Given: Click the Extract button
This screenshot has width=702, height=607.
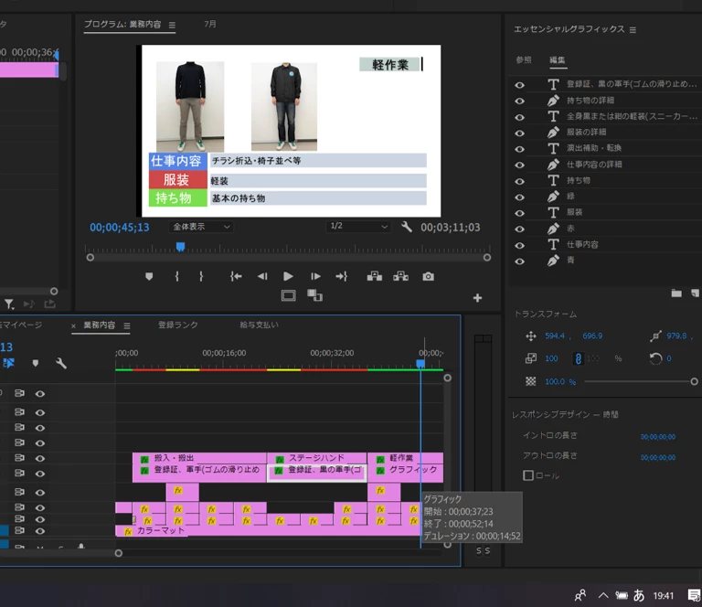Looking at the screenshot, I should pos(400,277).
